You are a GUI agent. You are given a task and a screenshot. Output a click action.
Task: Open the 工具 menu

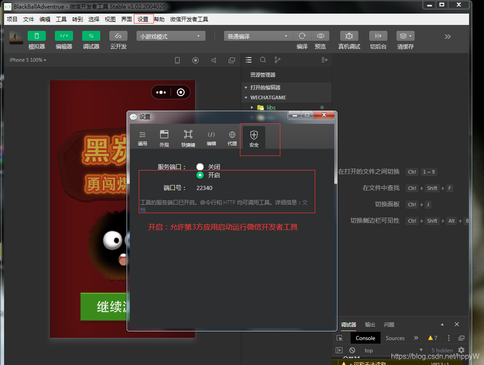[61, 19]
